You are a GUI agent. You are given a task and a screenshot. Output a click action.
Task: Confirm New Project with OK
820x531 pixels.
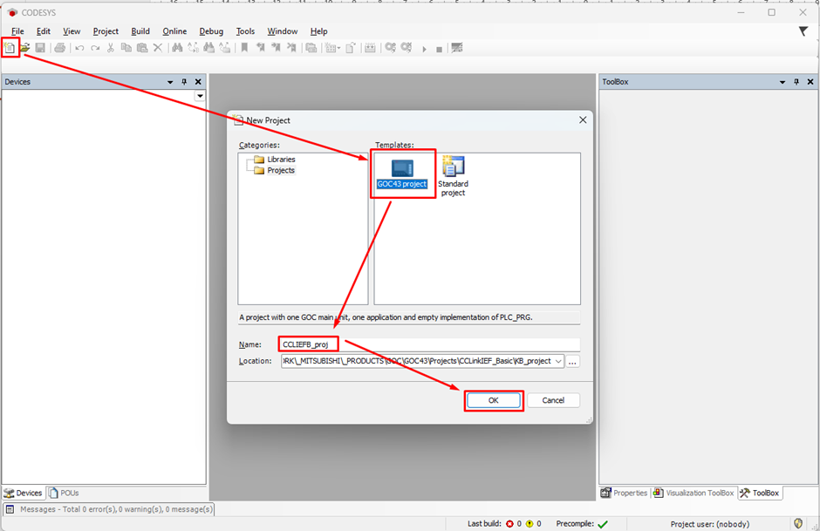494,400
